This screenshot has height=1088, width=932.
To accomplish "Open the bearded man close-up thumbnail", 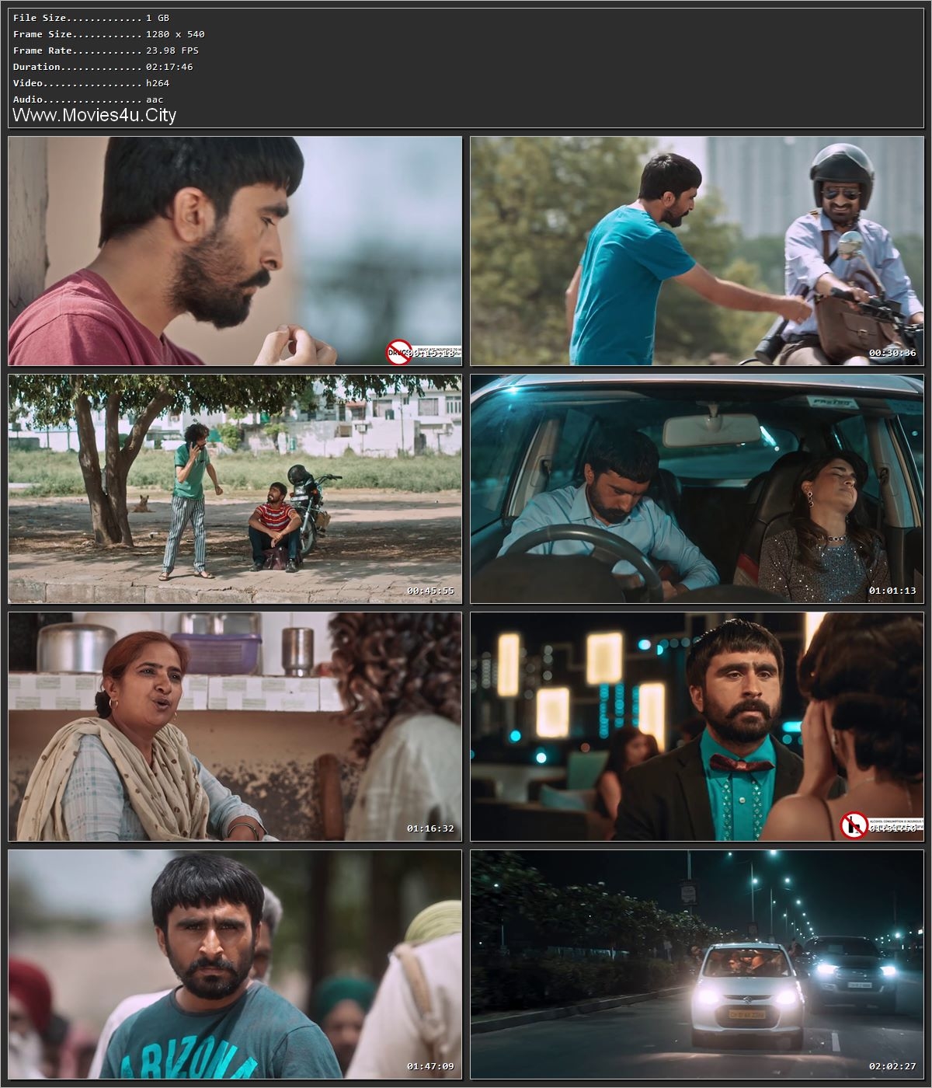I will [x=233, y=249].
